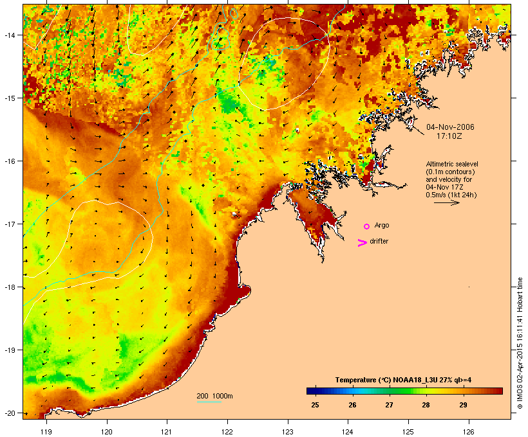Click the Temperature NOAA18_L3U colorbar title
The image size is (528, 437).
403,380
